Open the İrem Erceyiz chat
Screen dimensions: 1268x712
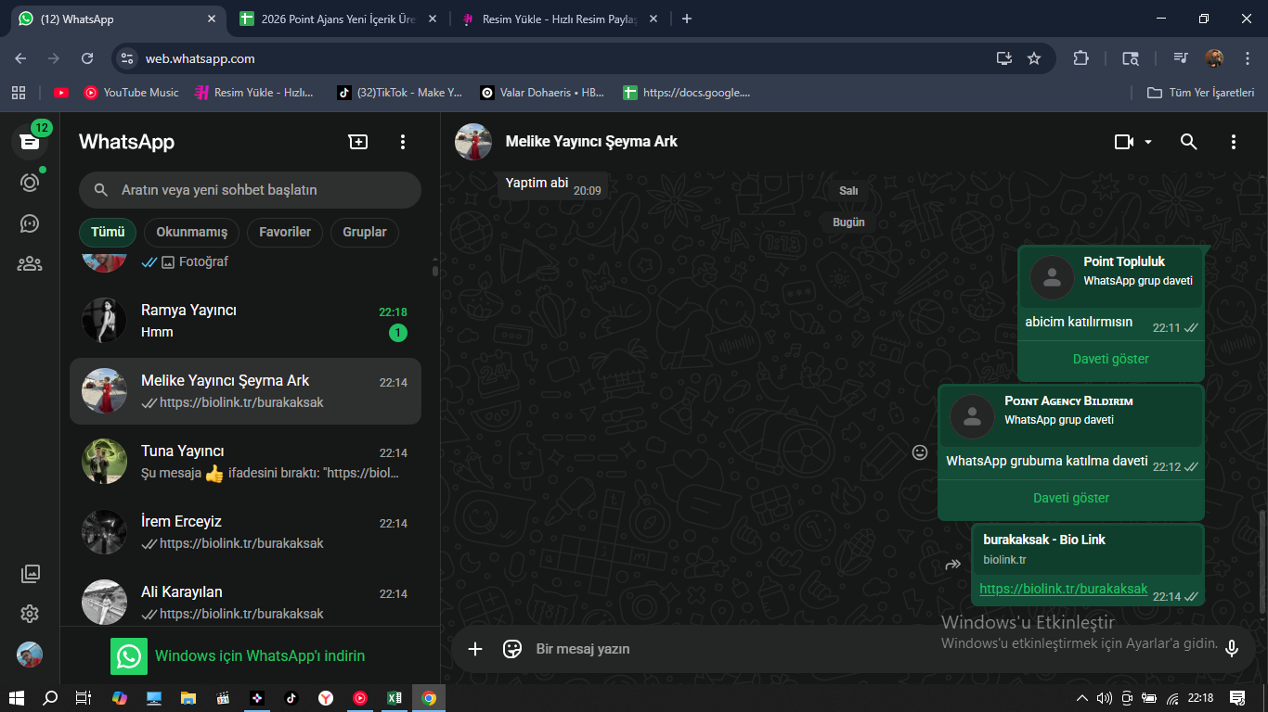(246, 532)
